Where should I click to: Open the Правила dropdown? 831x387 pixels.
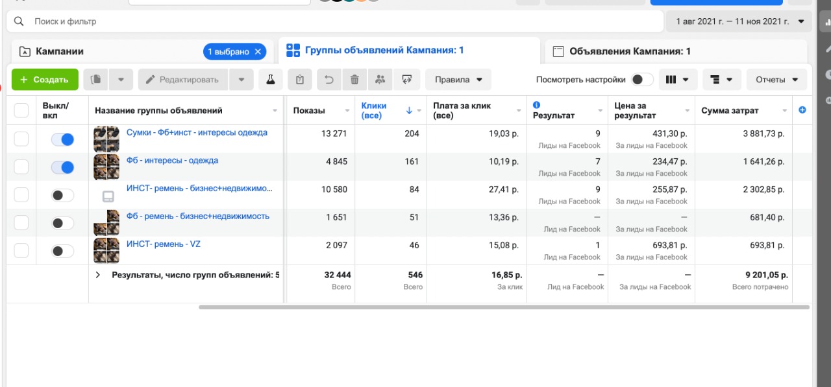tap(458, 80)
